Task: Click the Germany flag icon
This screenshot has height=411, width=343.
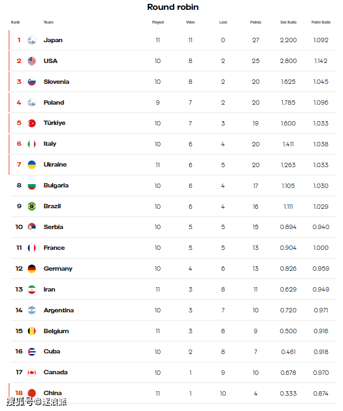Action: coord(32,269)
